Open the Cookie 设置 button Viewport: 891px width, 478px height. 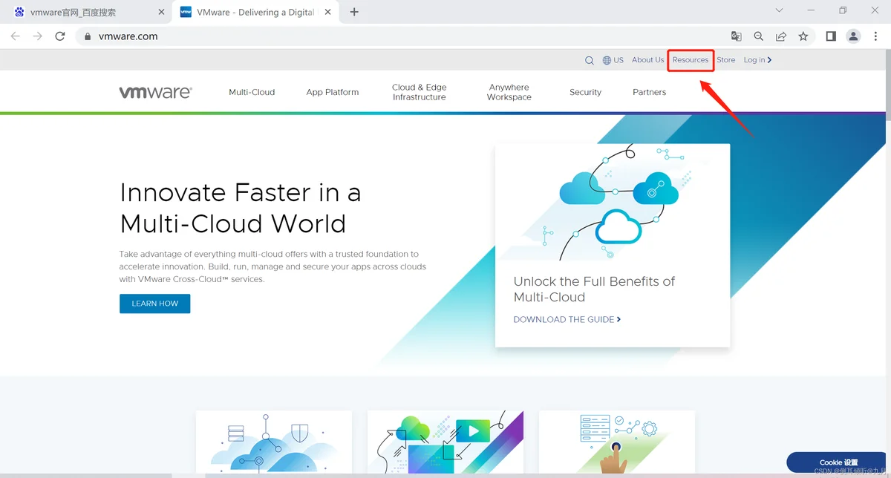coord(838,462)
